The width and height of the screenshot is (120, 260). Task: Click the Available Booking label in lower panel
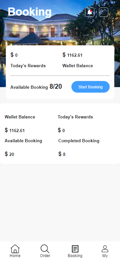pos(23,141)
